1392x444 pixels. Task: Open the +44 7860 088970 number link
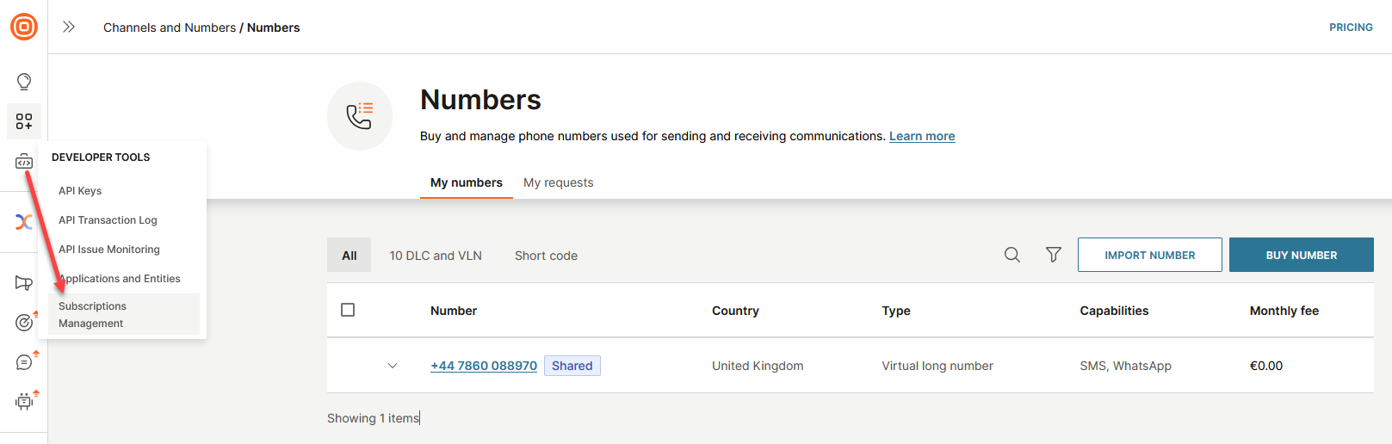pos(484,366)
